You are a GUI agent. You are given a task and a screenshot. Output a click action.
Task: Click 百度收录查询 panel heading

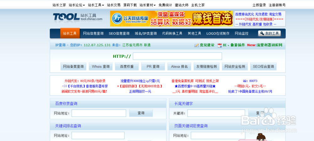[x=66, y=104]
